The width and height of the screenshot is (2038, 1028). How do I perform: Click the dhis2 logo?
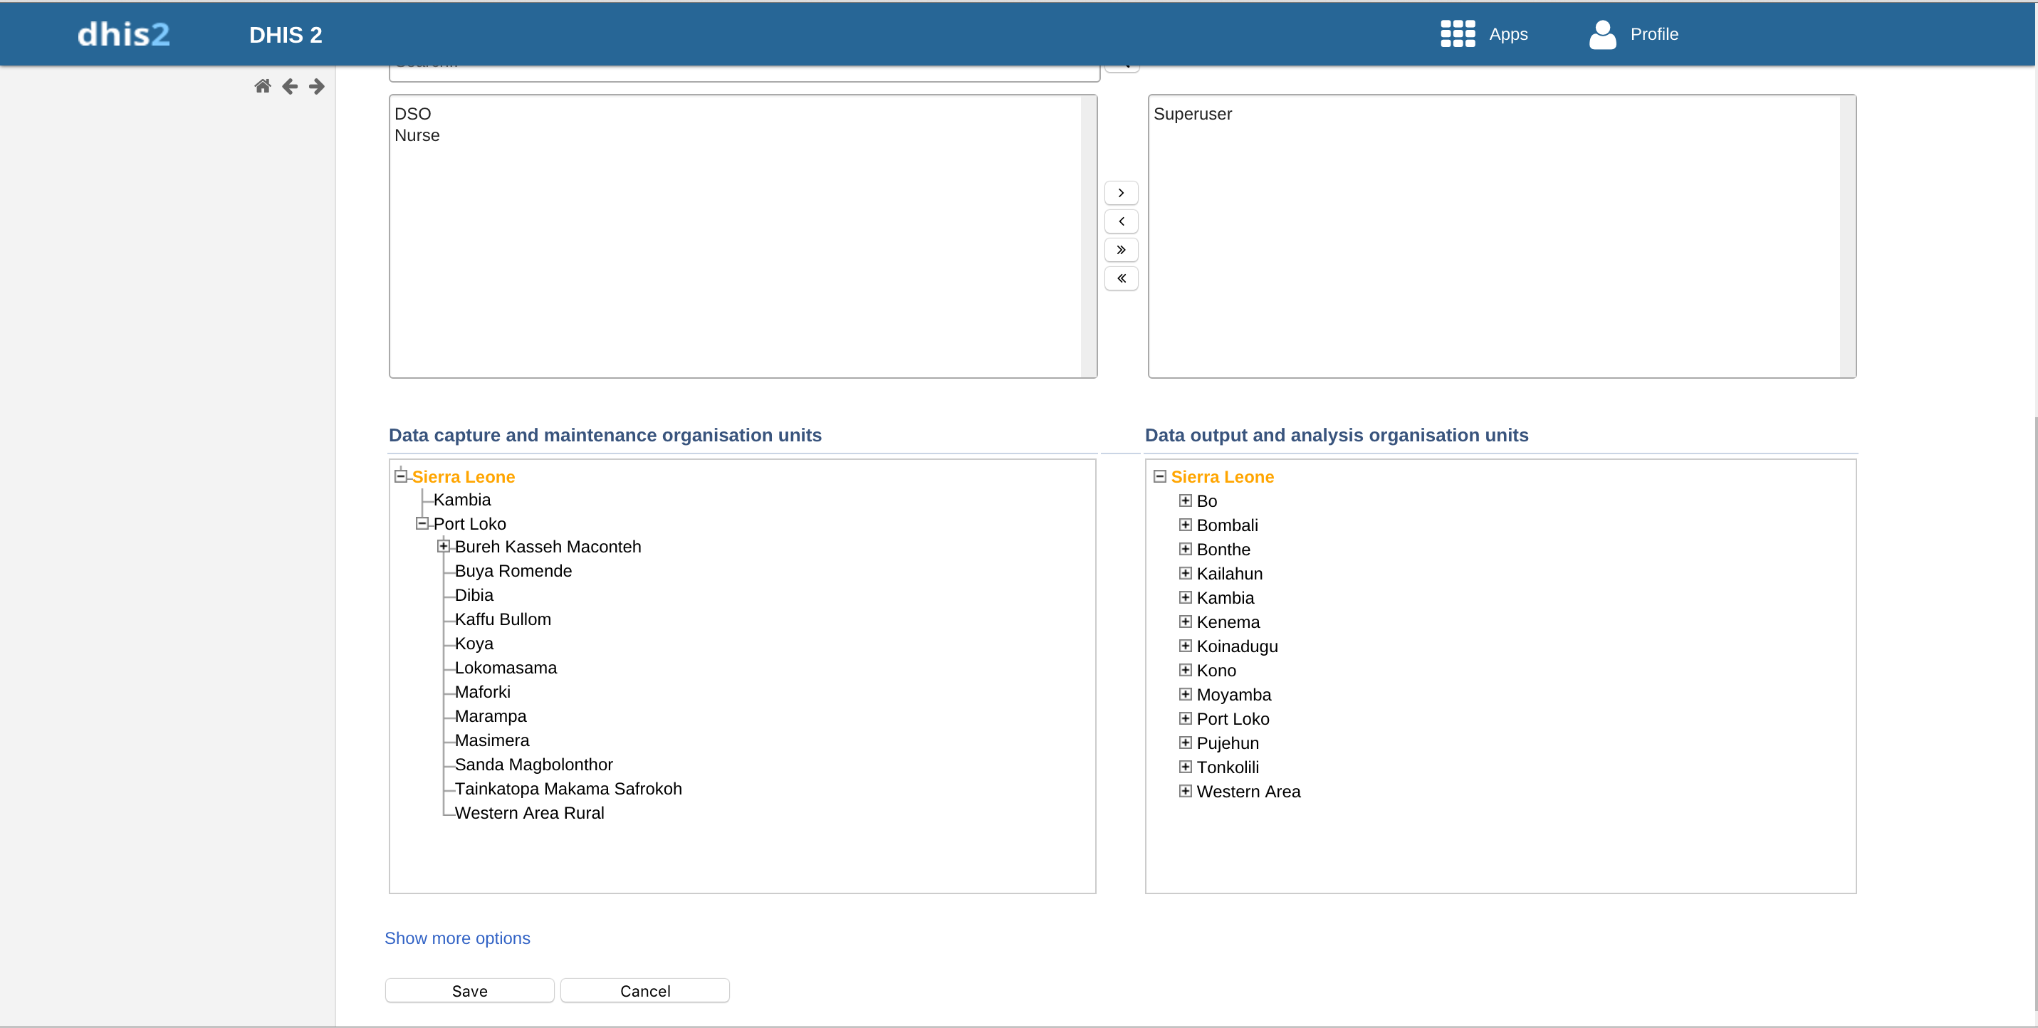(x=123, y=34)
